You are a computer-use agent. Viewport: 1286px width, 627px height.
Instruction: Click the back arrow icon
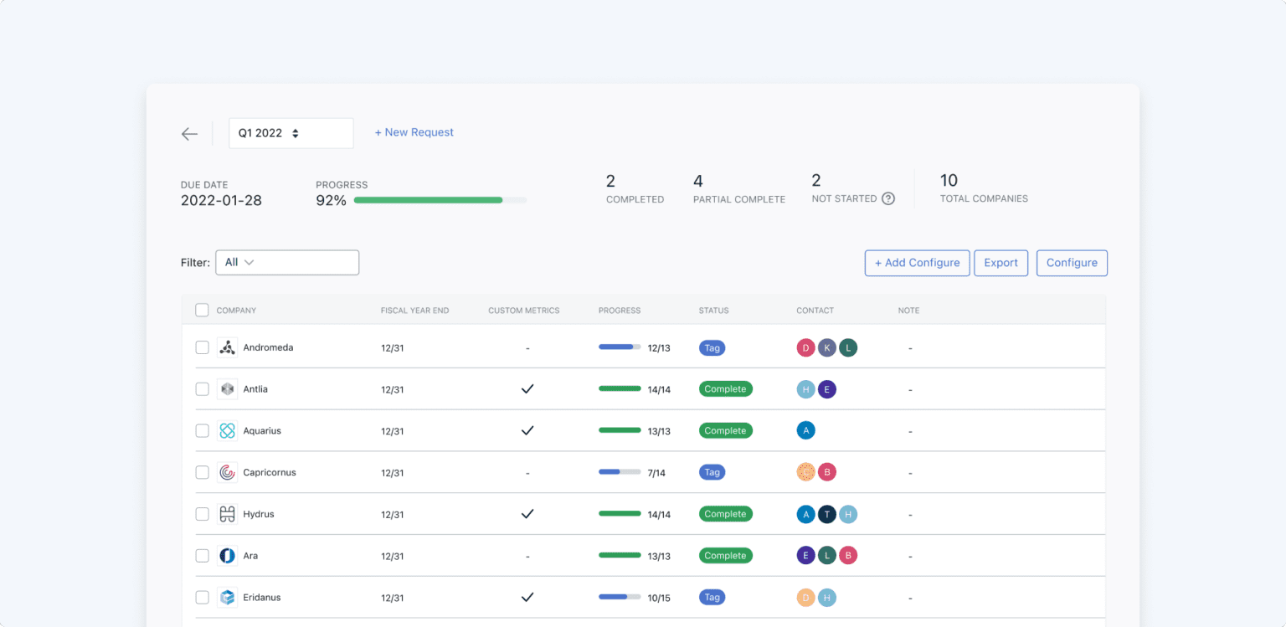189,133
